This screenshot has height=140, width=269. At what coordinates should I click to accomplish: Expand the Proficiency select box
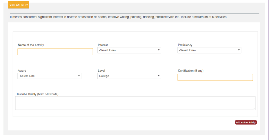[209, 50]
